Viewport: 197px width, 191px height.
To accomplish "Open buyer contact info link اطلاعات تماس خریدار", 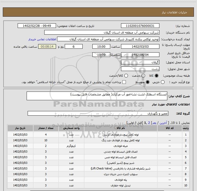I will click(42, 39).
